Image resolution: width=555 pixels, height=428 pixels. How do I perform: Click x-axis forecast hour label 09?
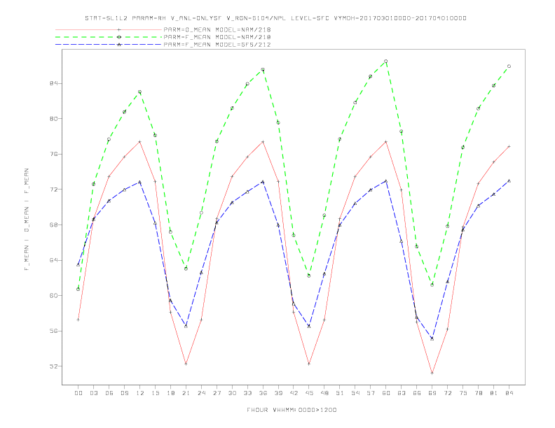coord(124,393)
